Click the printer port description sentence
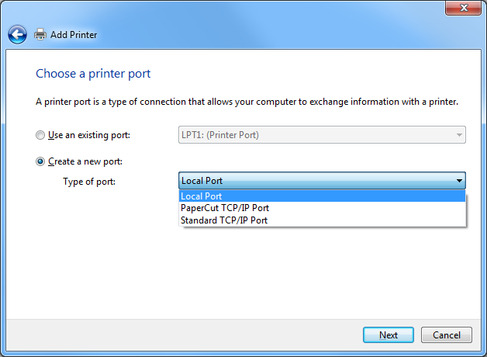487x357 pixels. tap(247, 102)
